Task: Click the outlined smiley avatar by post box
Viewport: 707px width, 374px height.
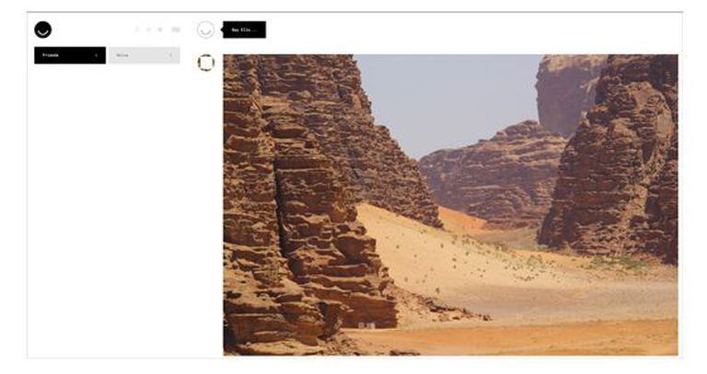Action: pyautogui.click(x=205, y=29)
